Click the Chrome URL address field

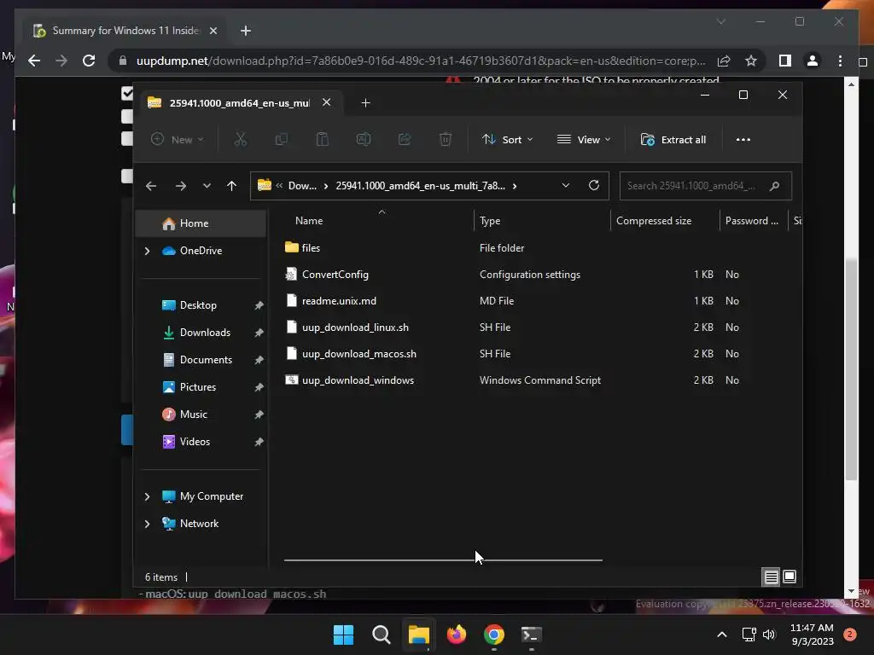(x=421, y=61)
